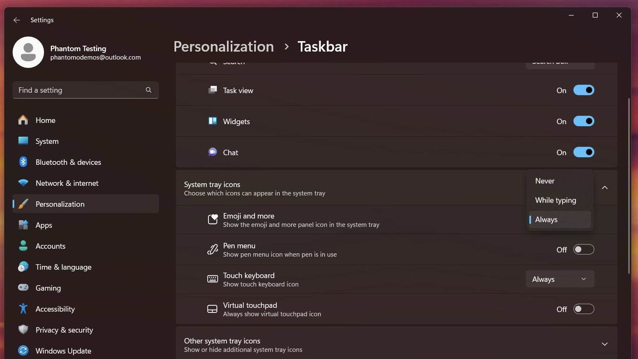The height and width of the screenshot is (359, 638).
Task: Go to Personalization breadcrumb link
Action: (224, 47)
